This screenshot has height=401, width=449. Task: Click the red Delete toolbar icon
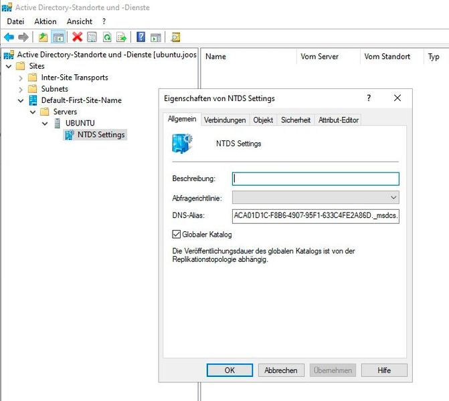pyautogui.click(x=78, y=37)
